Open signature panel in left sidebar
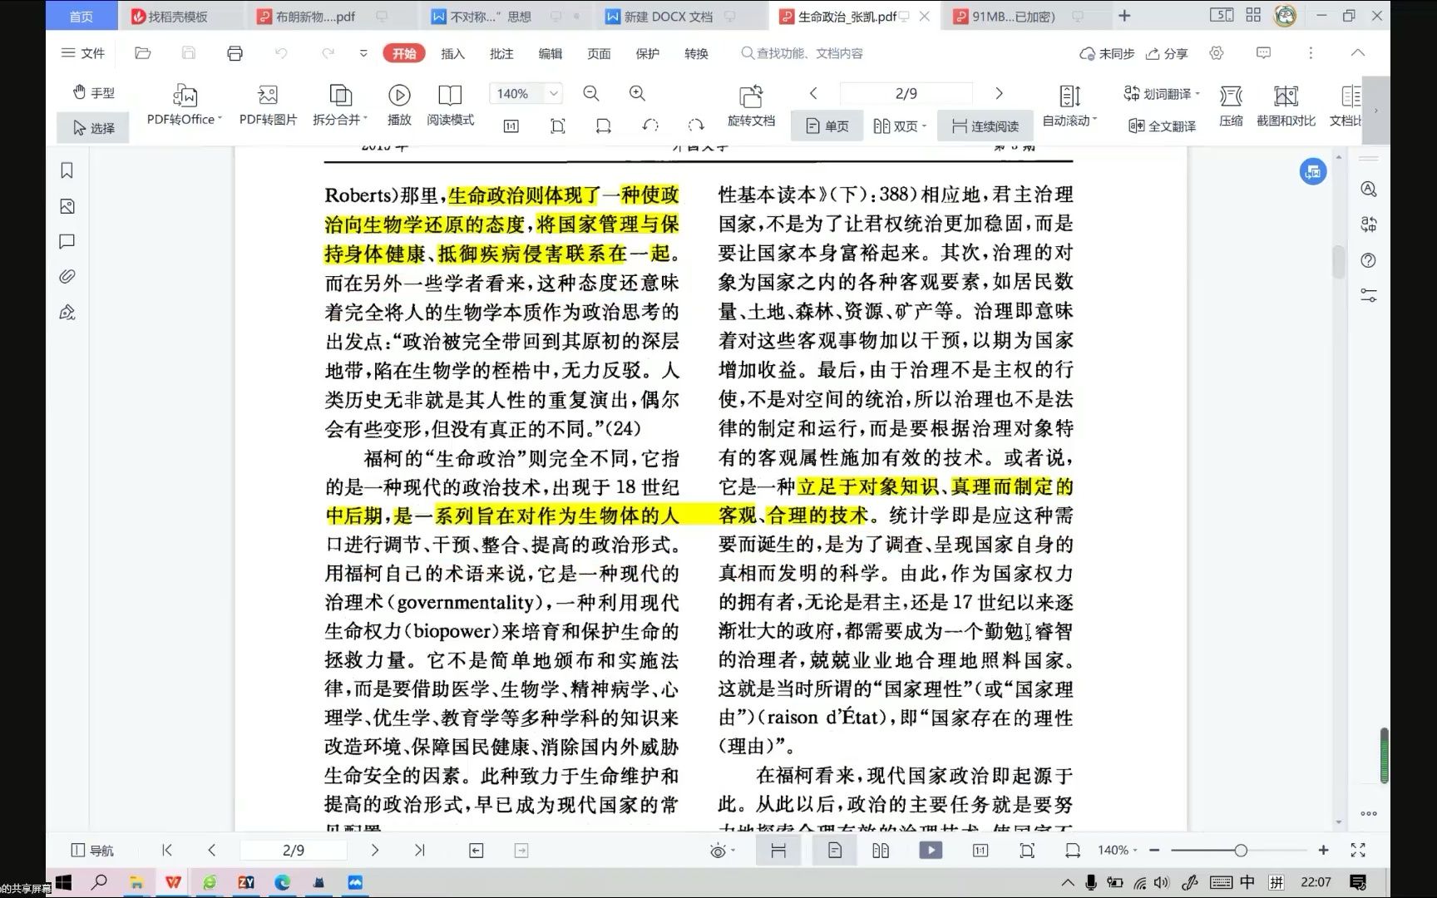 click(x=67, y=312)
